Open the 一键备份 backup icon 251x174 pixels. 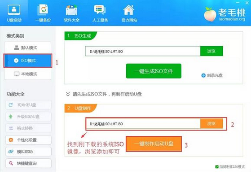[43, 10]
